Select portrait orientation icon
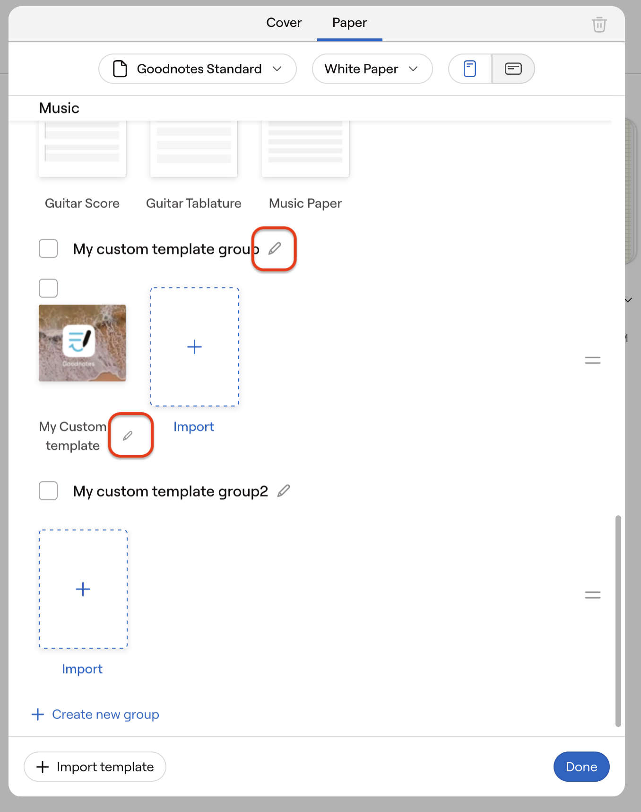The image size is (641, 812). click(470, 69)
